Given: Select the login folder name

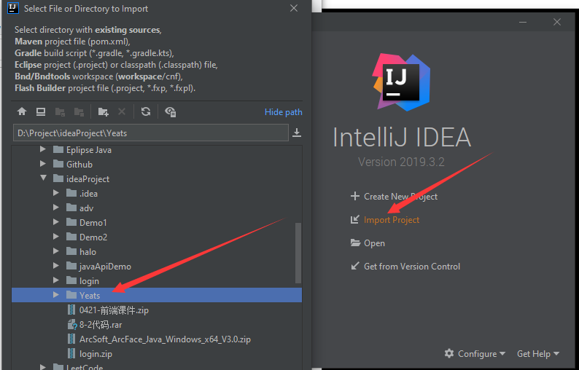Looking at the screenshot, I should [89, 281].
